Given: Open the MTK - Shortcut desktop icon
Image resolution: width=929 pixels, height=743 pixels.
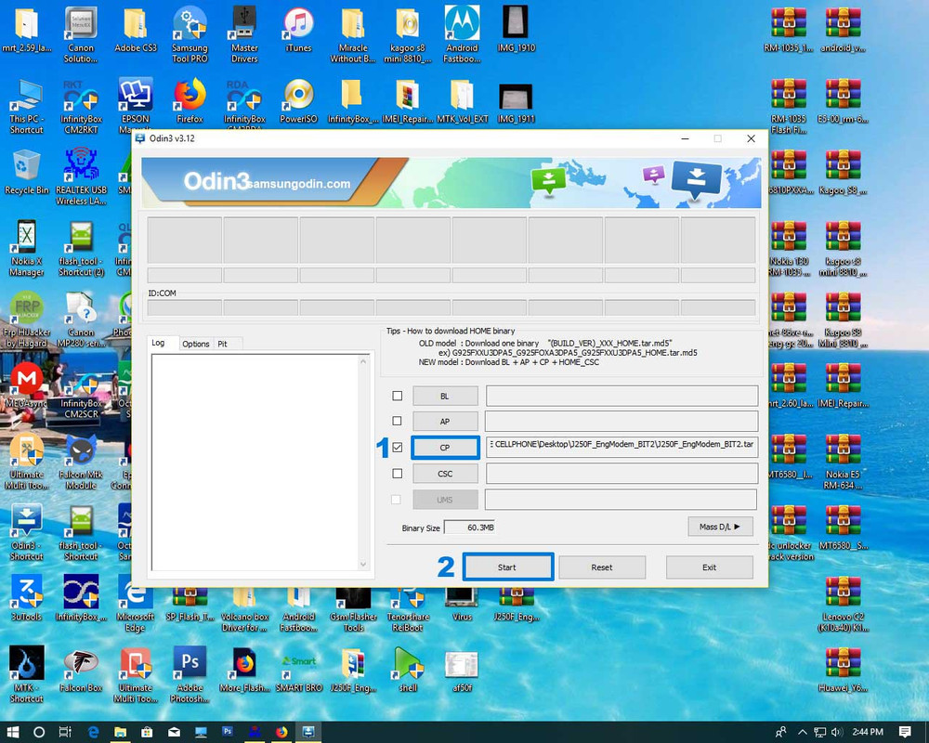Looking at the screenshot, I should 27,674.
